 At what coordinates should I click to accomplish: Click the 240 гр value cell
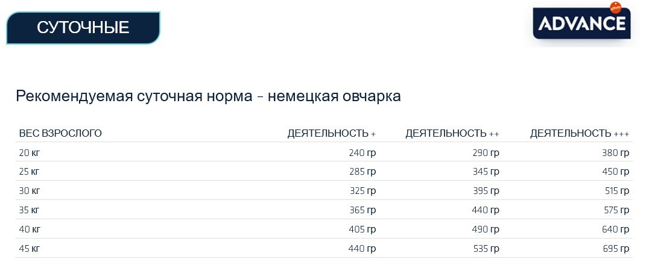pos(362,152)
